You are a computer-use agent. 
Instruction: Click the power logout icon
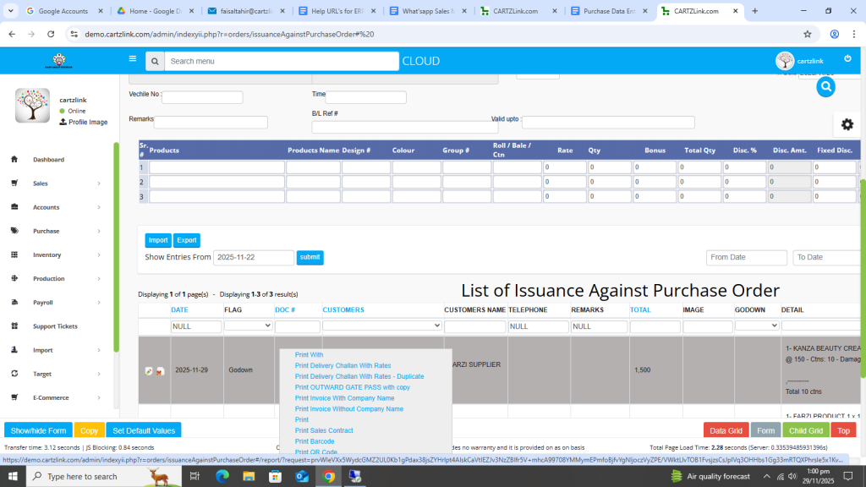(x=847, y=58)
